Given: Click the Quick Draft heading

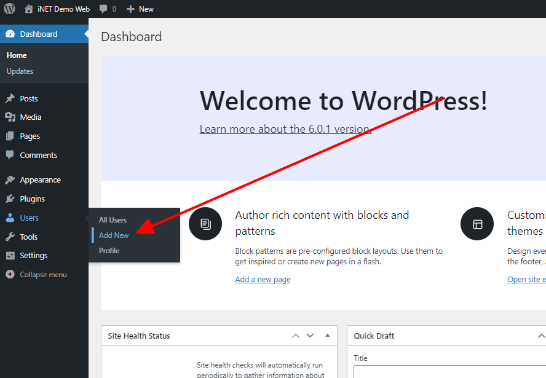Looking at the screenshot, I should (x=374, y=336).
